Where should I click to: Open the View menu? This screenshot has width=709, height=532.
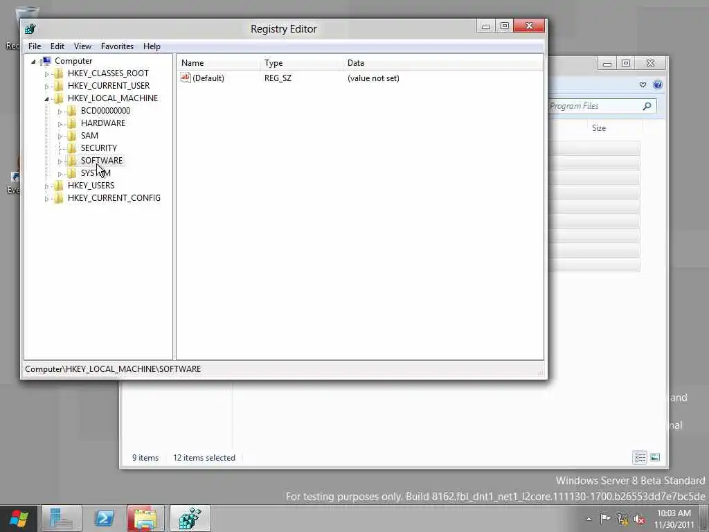83,46
